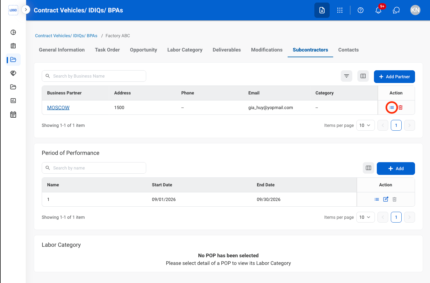The height and width of the screenshot is (283, 430).
Task: Open the KN user avatar menu
Action: (415, 10)
